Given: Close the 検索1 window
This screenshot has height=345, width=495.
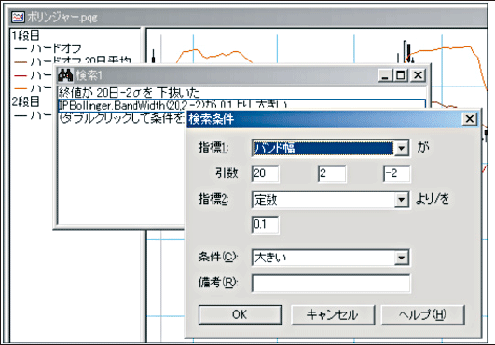Looking at the screenshot, I should pos(418,75).
